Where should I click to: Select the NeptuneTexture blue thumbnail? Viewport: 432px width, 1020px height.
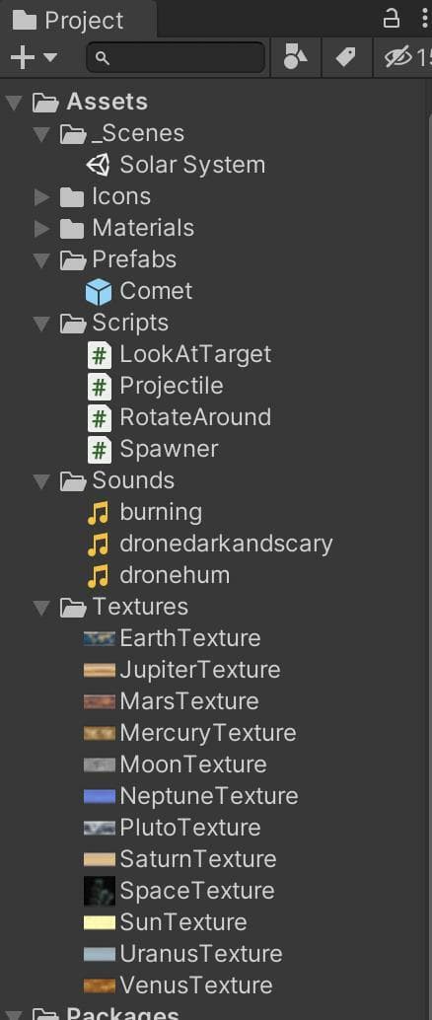pyautogui.click(x=100, y=796)
